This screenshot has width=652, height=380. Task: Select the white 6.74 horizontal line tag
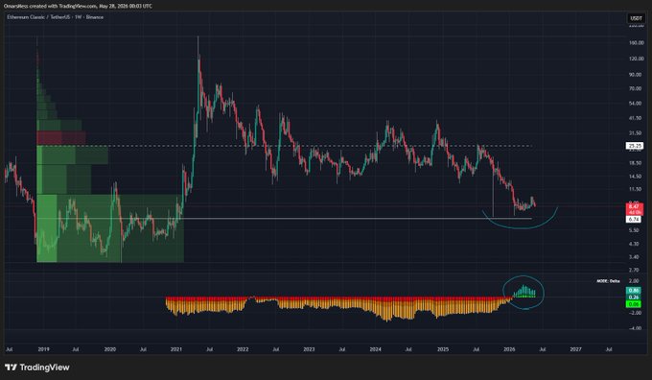[x=634, y=219]
